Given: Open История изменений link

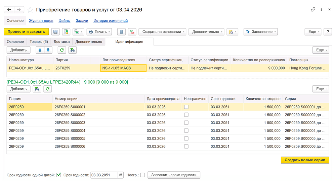Looking at the screenshot, I should tap(111, 21).
